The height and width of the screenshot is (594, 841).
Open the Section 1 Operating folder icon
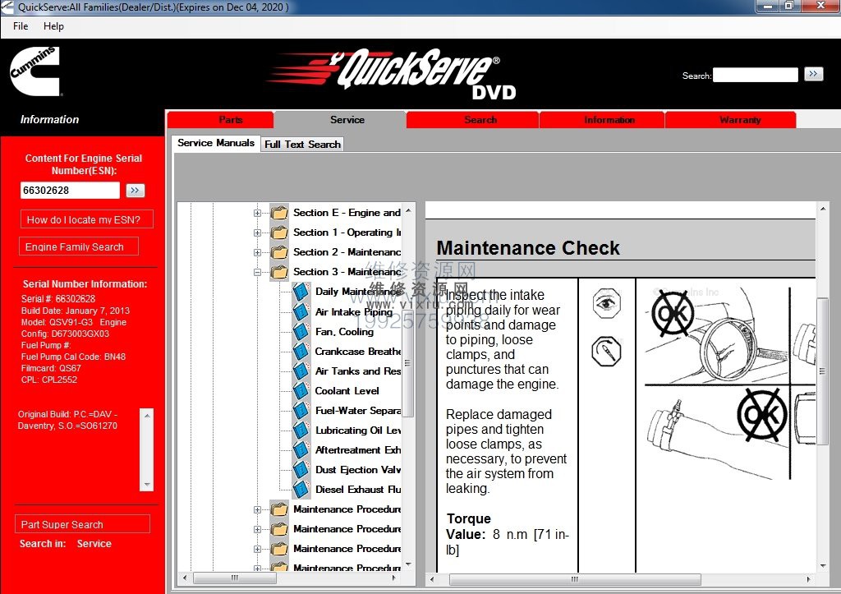[x=279, y=233]
